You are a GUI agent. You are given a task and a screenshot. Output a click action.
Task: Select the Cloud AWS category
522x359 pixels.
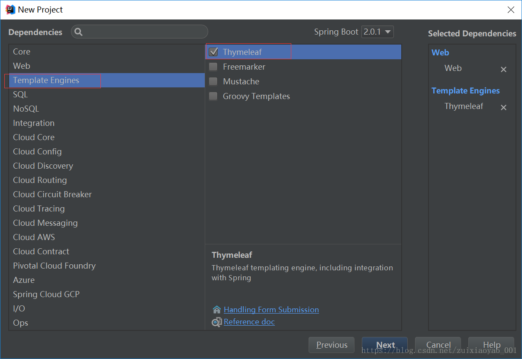coord(106,237)
